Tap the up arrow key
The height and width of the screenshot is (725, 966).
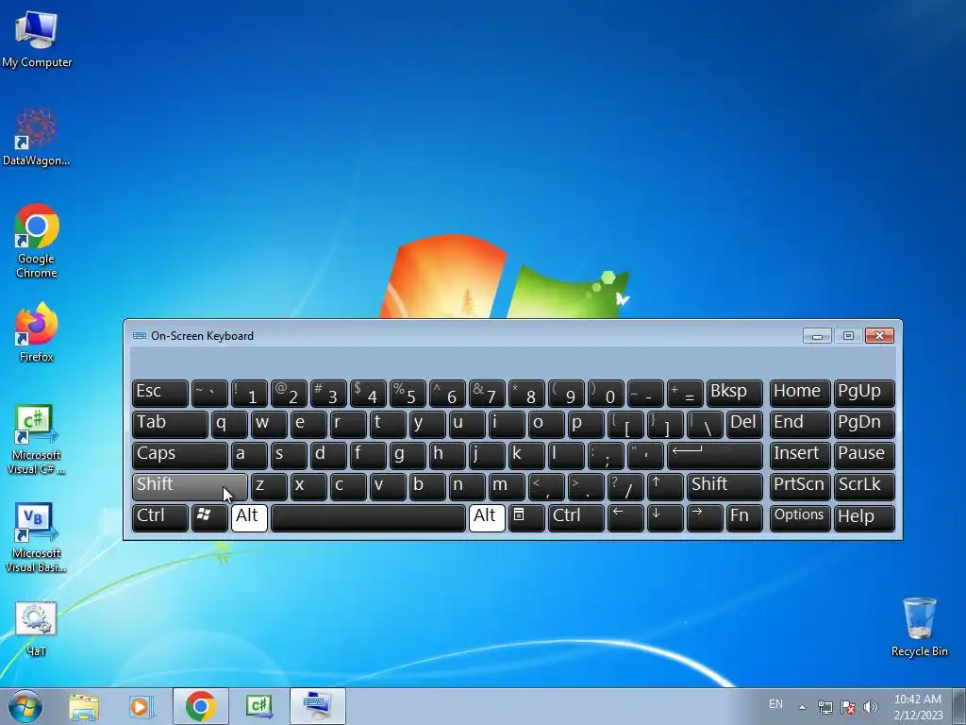[665, 486]
